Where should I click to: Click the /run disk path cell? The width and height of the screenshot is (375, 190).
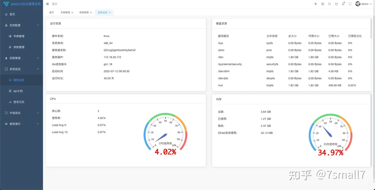point(220,85)
